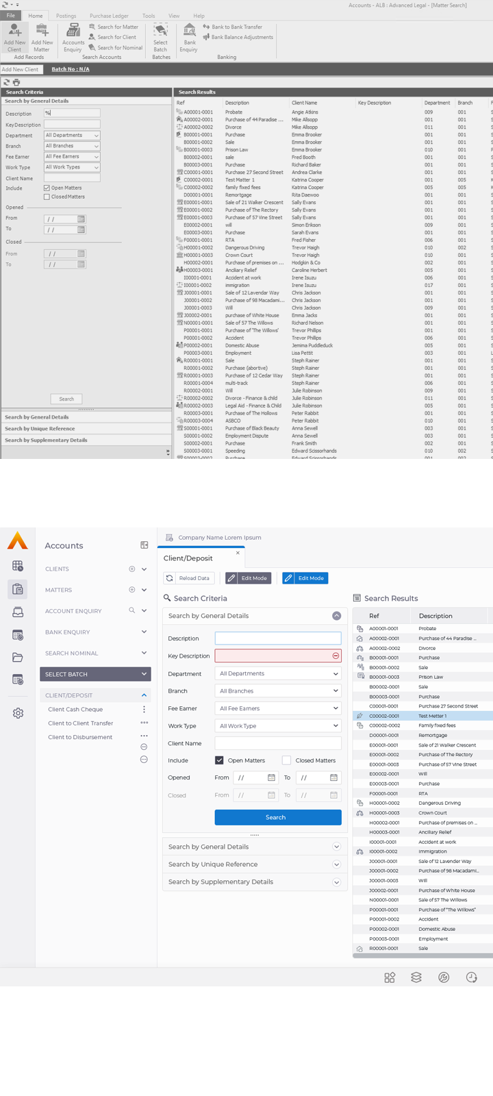Open All Branches dropdown in new design
The image size is (493, 1096).
click(278, 690)
